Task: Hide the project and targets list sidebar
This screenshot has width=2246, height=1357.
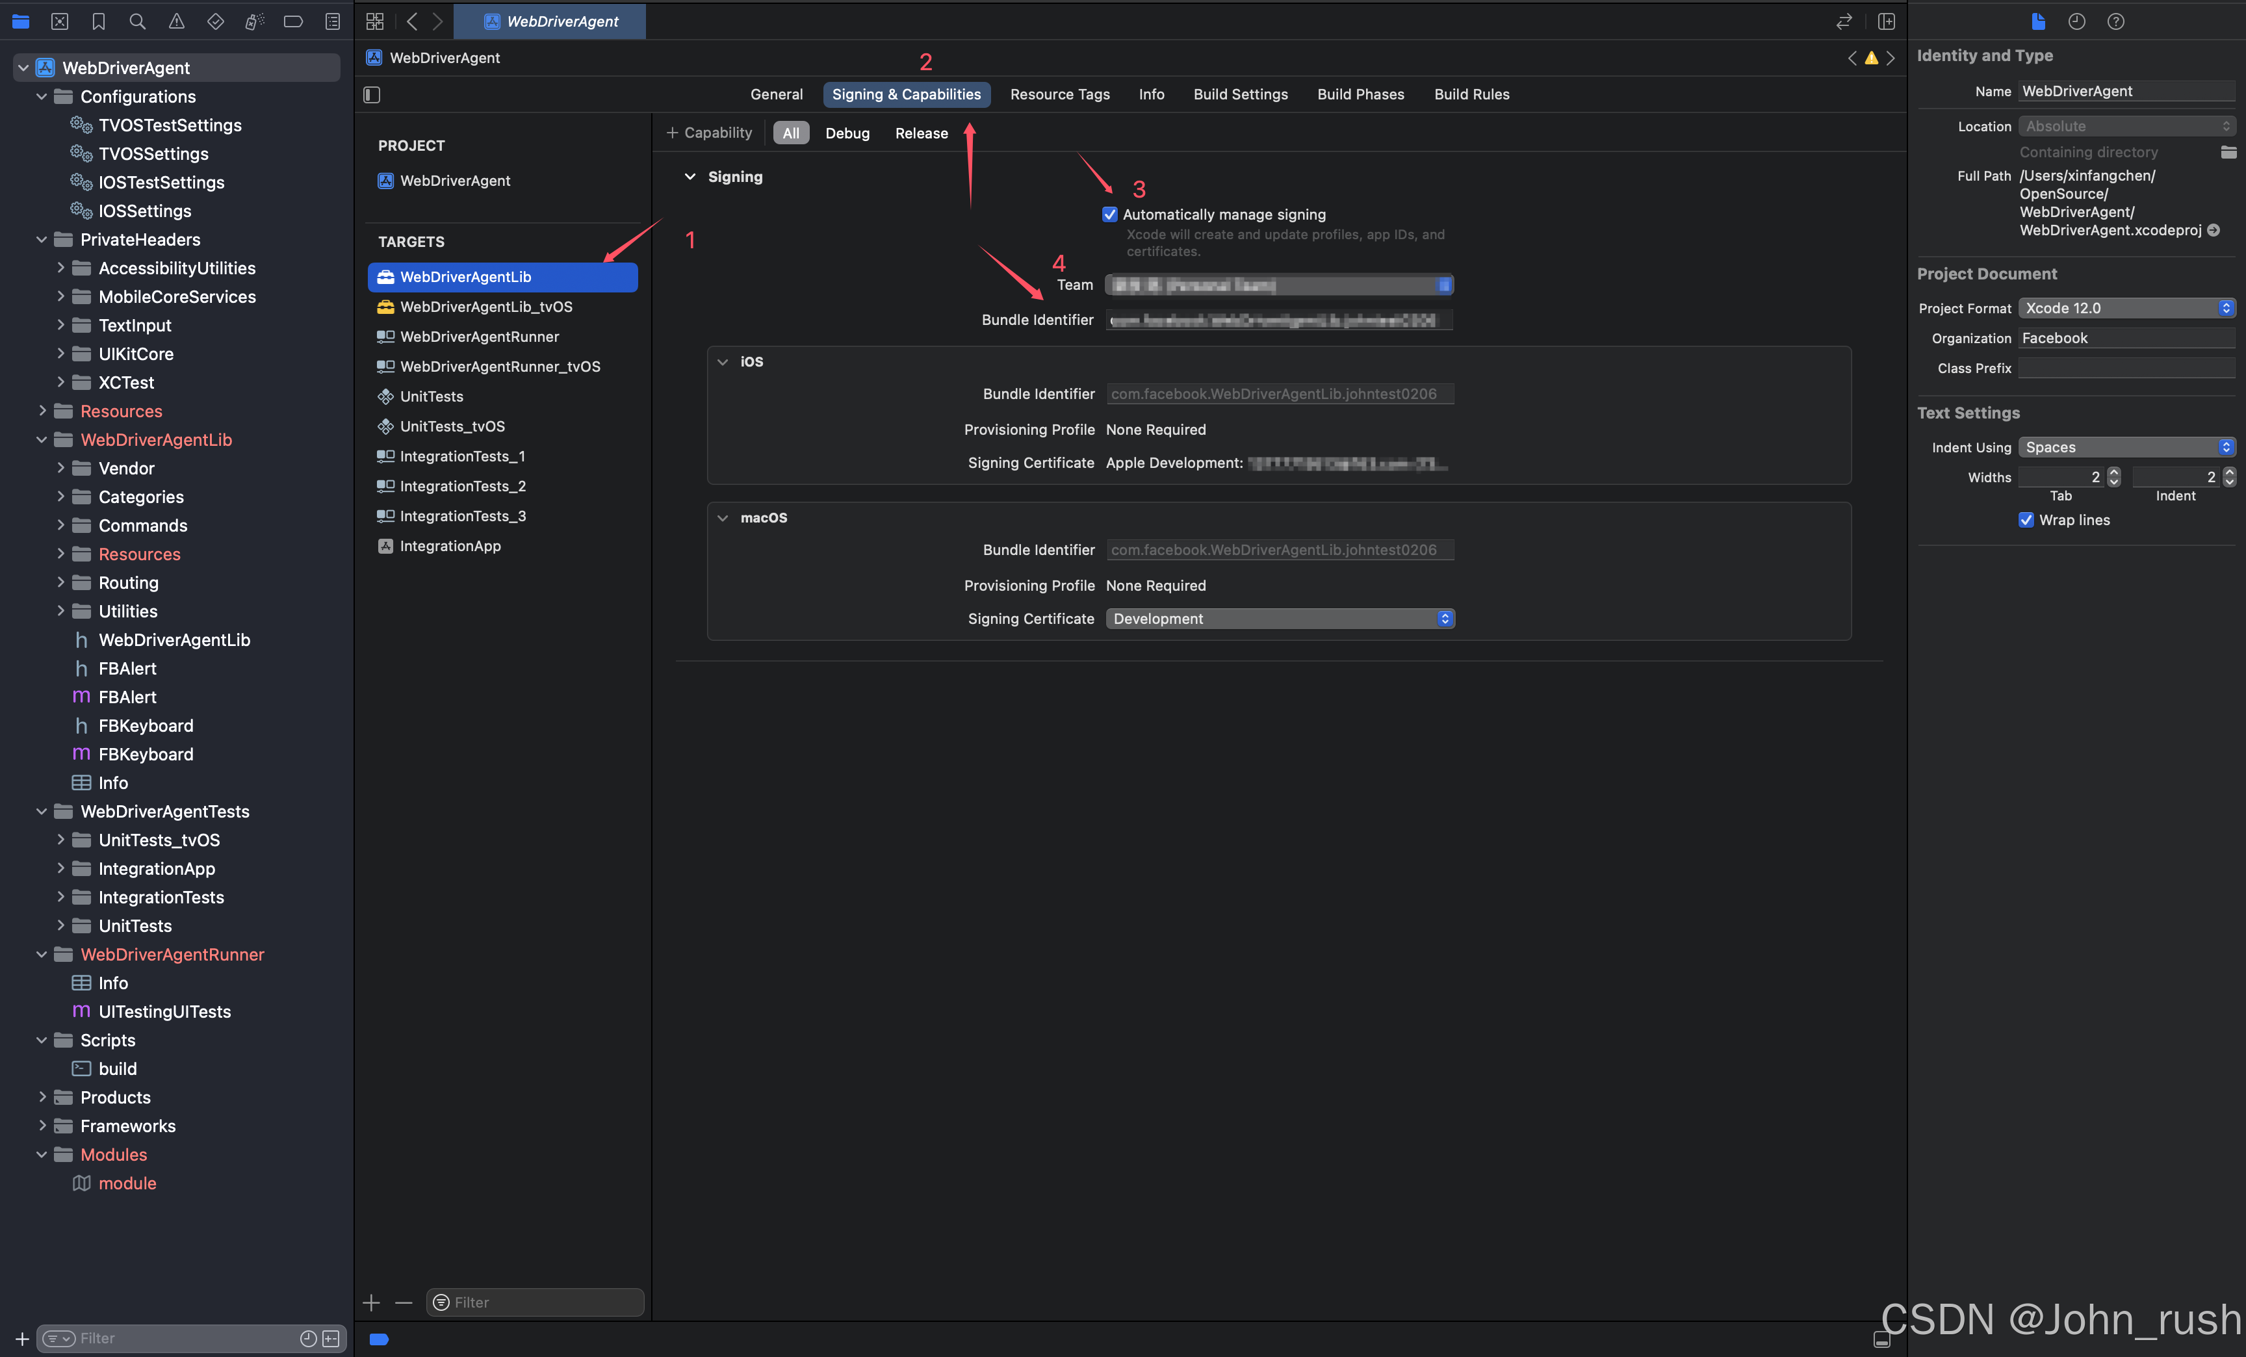Action: click(x=372, y=95)
